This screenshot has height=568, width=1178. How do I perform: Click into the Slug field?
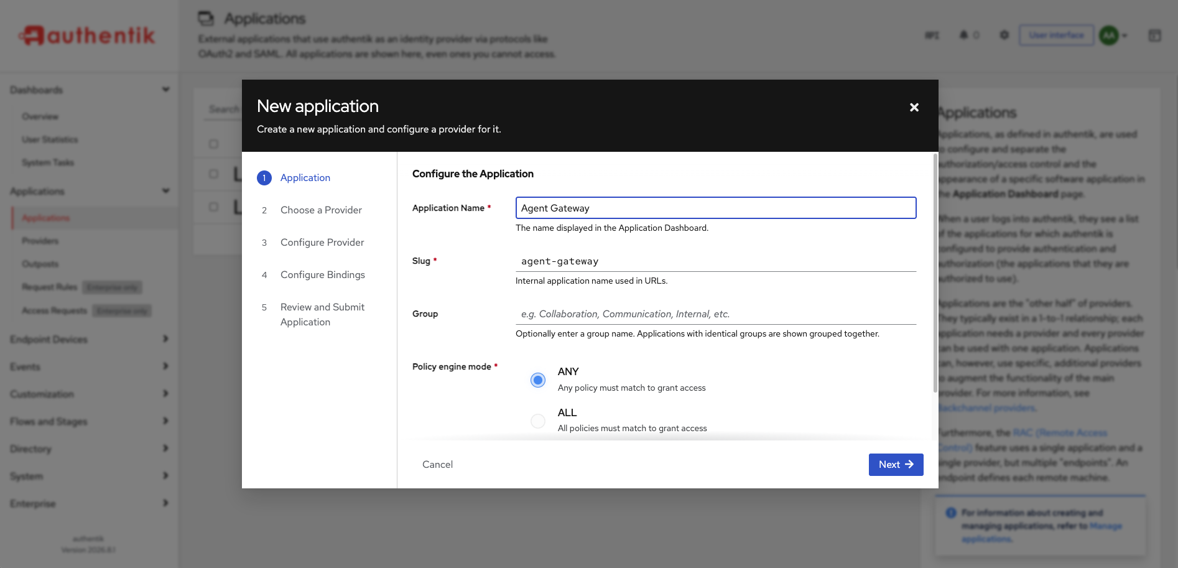pos(716,261)
